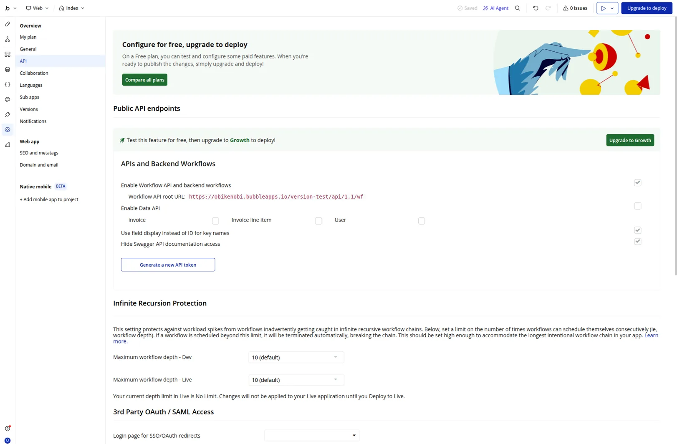The image size is (677, 444).
Task: Click Compare all plans button
Action: [x=144, y=80]
